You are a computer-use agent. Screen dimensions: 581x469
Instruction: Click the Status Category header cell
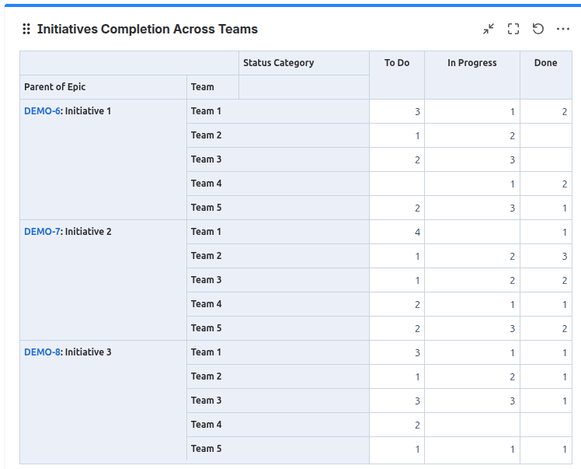304,63
